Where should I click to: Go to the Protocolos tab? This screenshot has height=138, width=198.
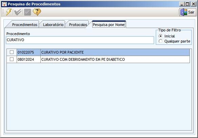(x=78, y=25)
